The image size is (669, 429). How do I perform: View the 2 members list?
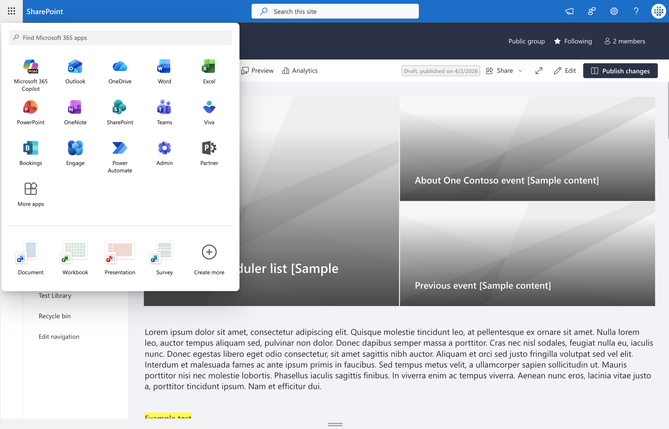coord(625,41)
